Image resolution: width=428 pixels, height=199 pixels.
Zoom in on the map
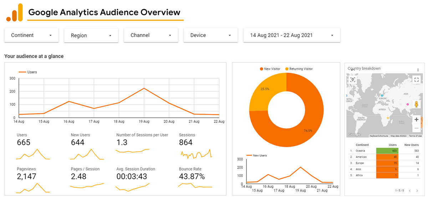pos(416,120)
